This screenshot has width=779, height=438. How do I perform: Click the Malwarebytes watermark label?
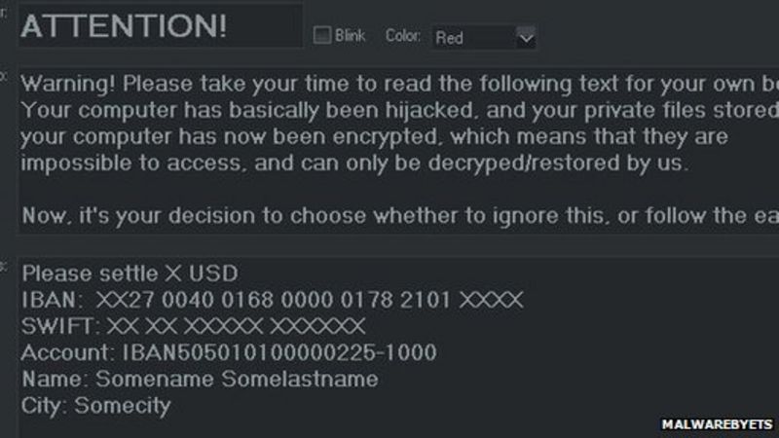point(718,425)
